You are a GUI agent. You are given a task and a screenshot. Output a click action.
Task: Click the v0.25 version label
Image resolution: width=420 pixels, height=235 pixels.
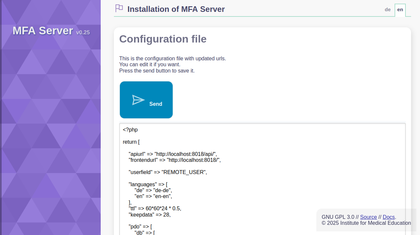(83, 32)
